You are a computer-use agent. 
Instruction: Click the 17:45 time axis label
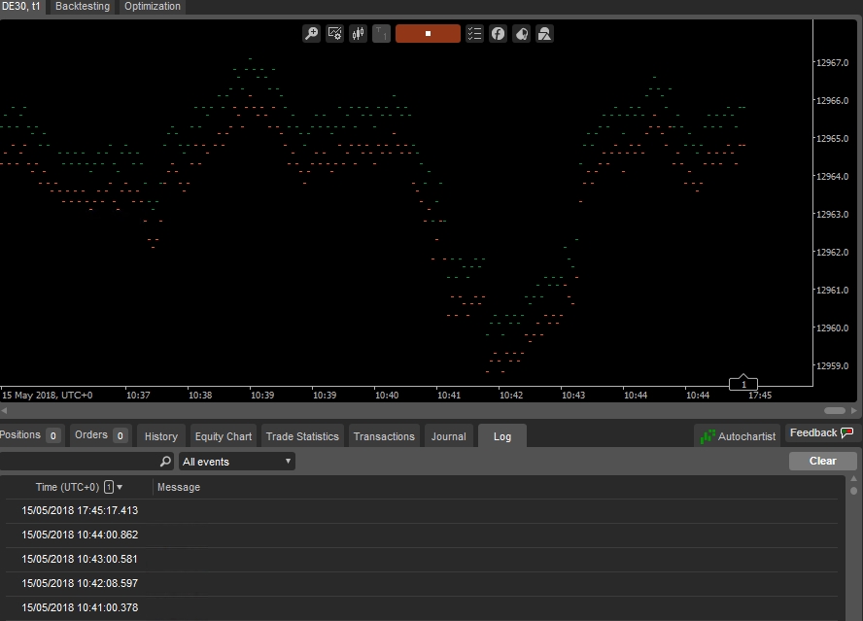pos(760,396)
